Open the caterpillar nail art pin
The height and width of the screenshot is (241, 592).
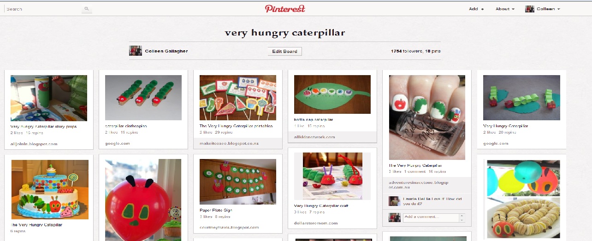427,118
